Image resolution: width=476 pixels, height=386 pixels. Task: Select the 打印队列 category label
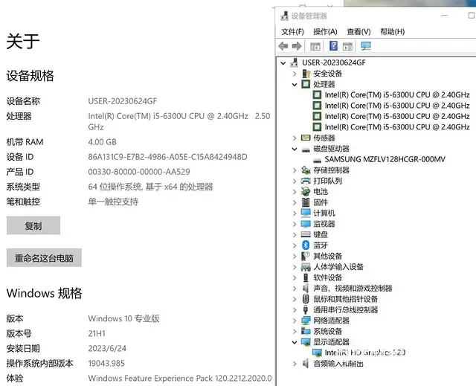[328, 181]
